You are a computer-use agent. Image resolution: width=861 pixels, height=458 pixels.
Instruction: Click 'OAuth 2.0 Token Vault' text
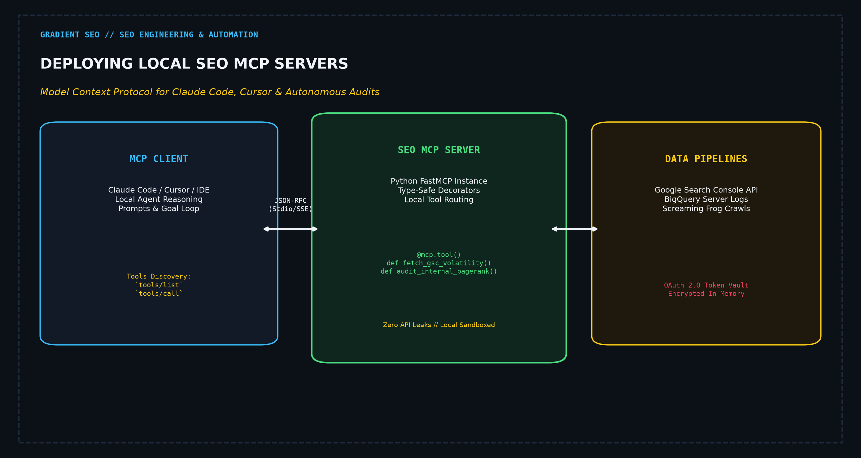click(706, 285)
